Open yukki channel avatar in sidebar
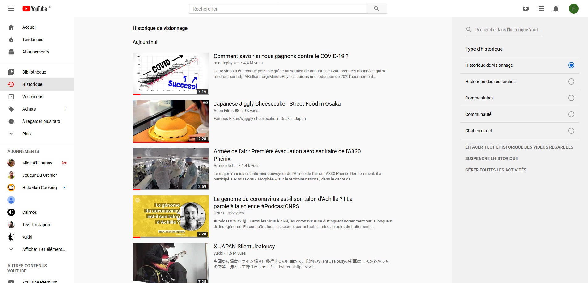Screen dimensions: 588x283 (x=11, y=237)
